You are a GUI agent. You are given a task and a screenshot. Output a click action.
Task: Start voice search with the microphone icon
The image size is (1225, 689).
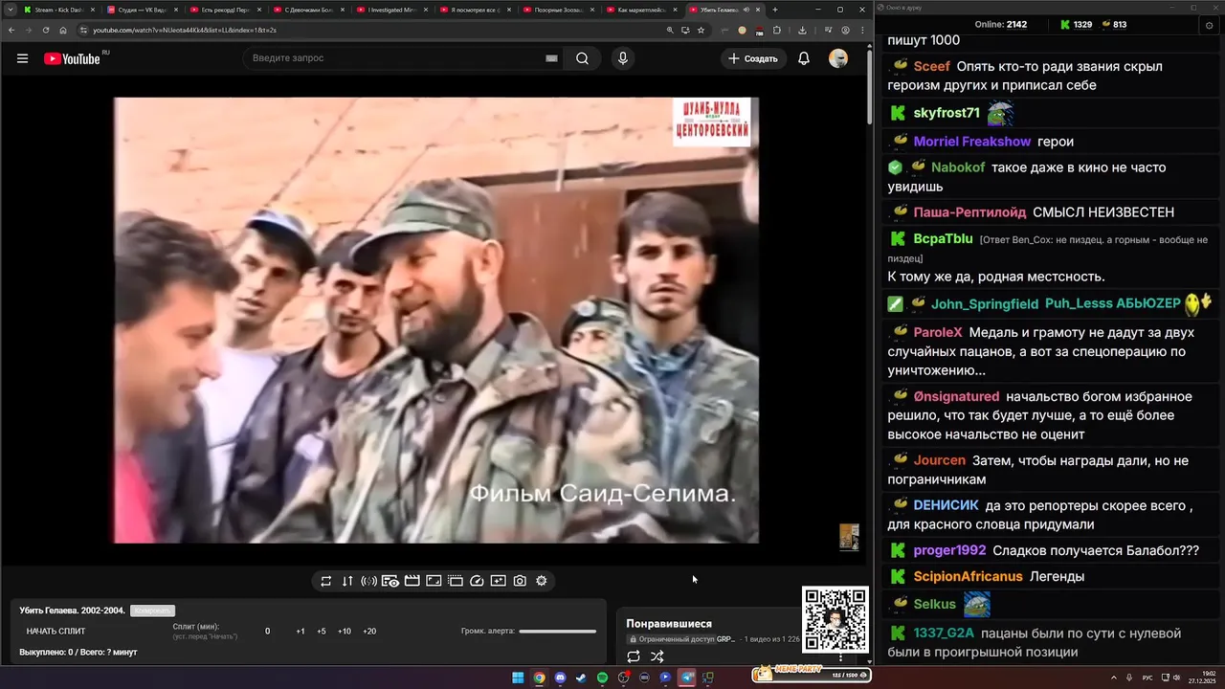point(623,58)
